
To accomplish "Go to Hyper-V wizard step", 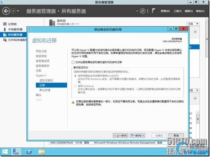I will click(x=41, y=75).
